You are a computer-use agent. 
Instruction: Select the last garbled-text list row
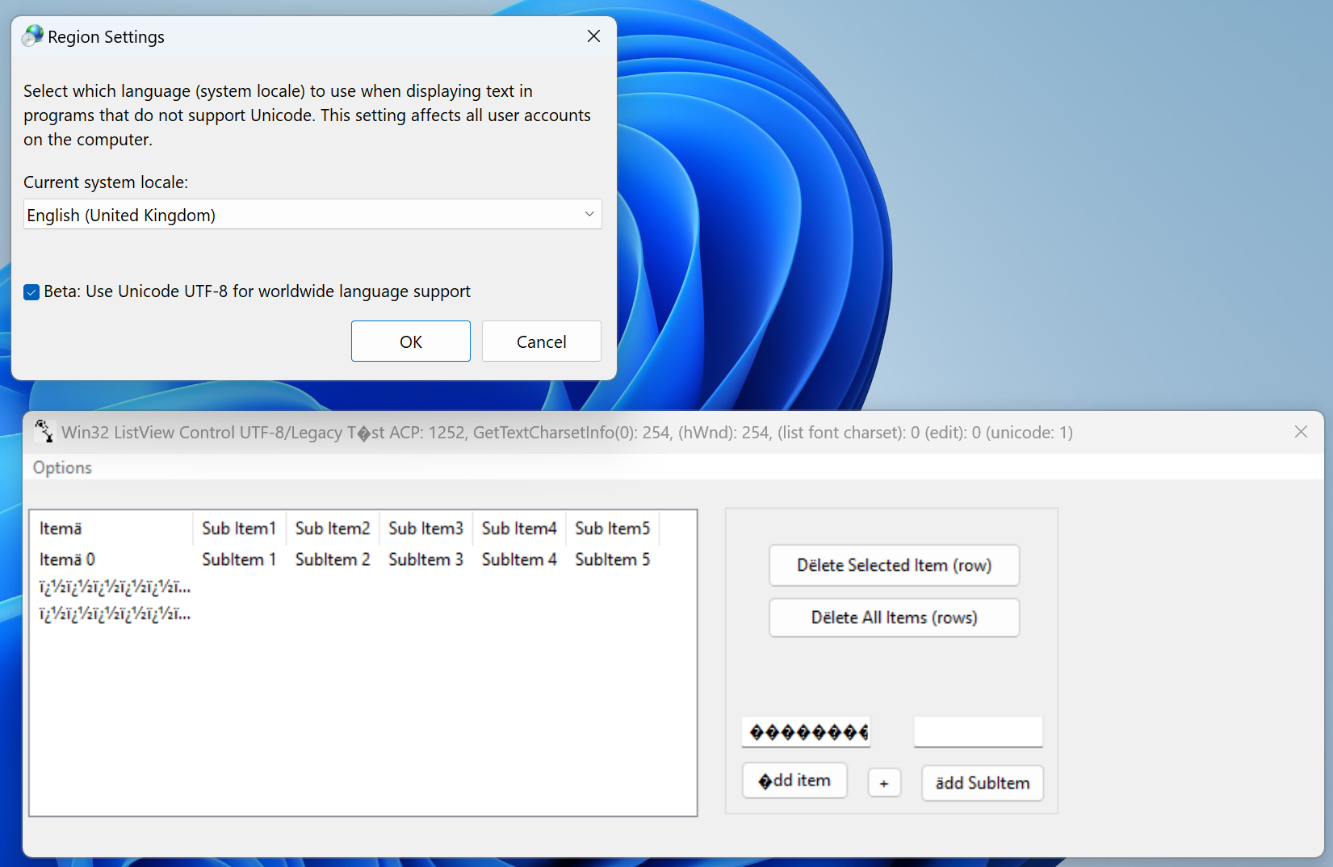(115, 614)
